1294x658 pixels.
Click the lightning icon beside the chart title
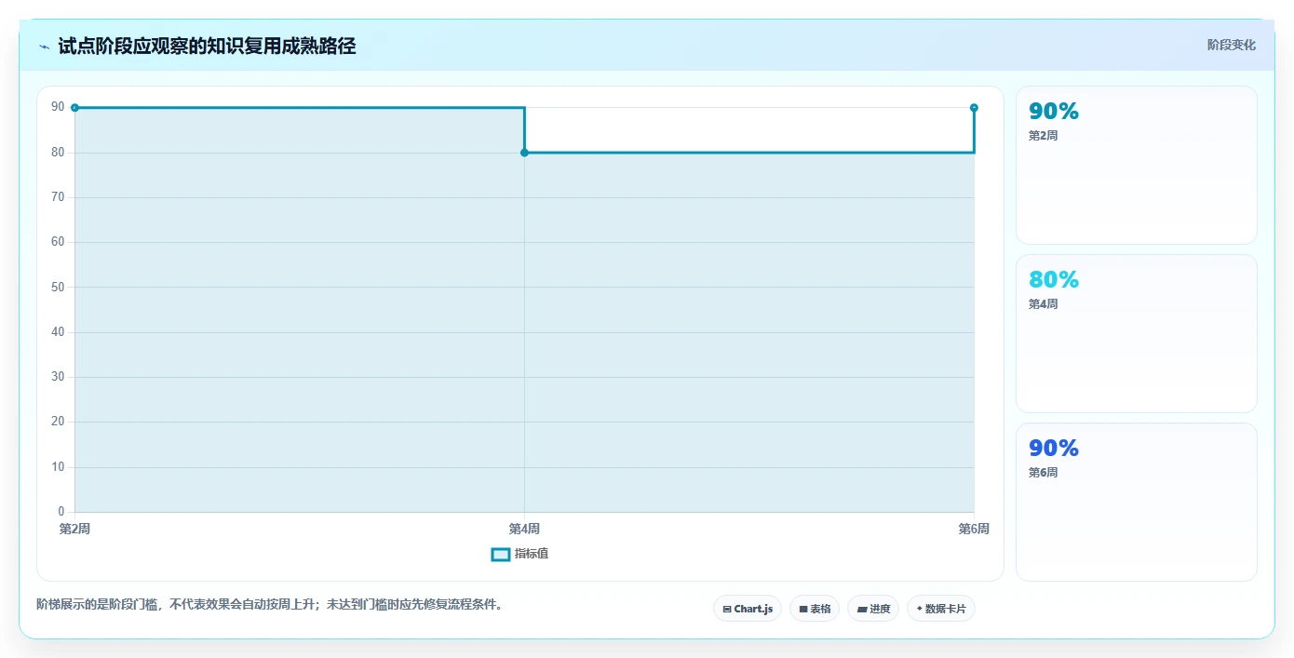click(x=44, y=47)
